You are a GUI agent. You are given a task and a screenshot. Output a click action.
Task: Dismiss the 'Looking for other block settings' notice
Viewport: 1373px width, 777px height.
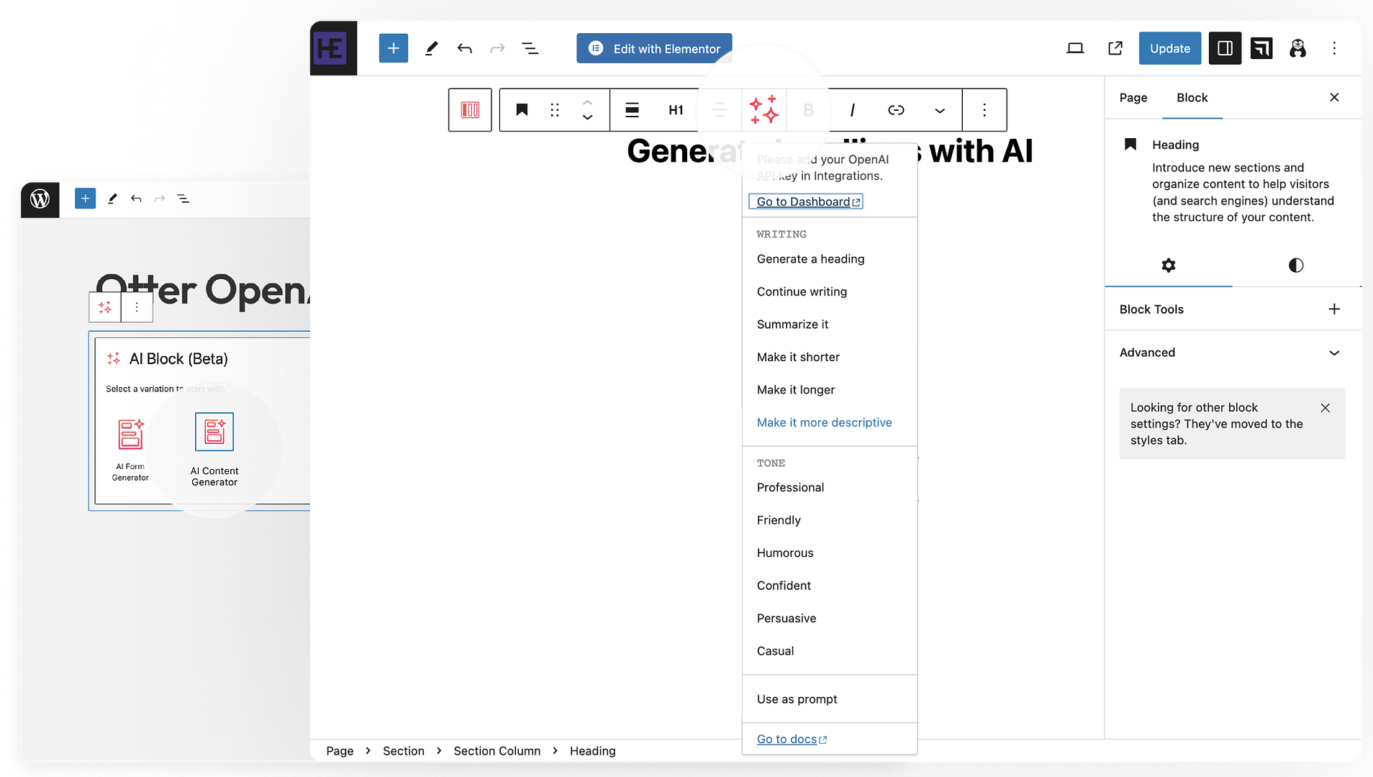click(x=1325, y=408)
